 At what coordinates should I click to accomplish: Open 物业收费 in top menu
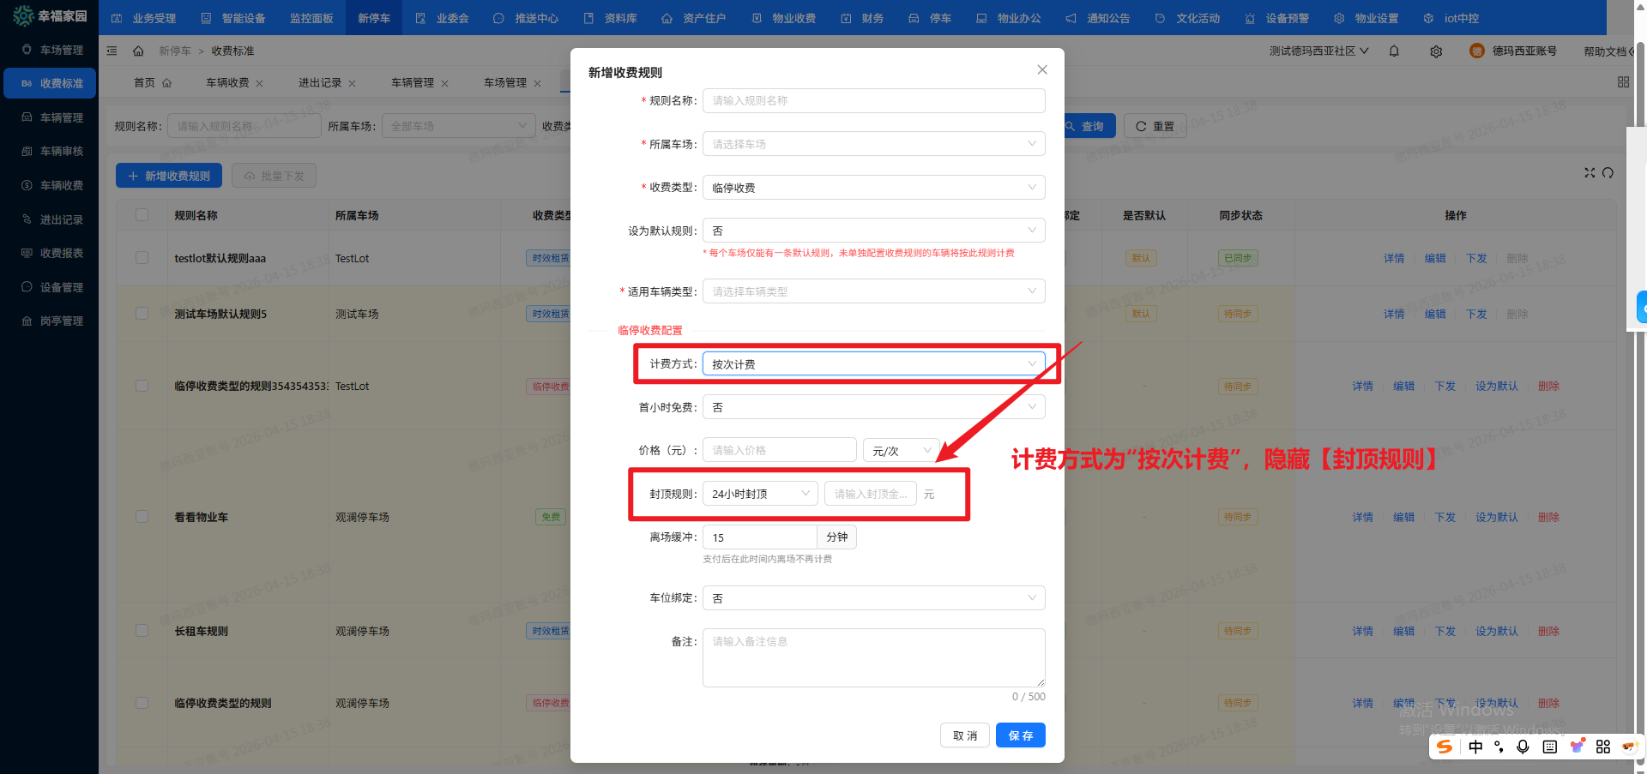(784, 18)
